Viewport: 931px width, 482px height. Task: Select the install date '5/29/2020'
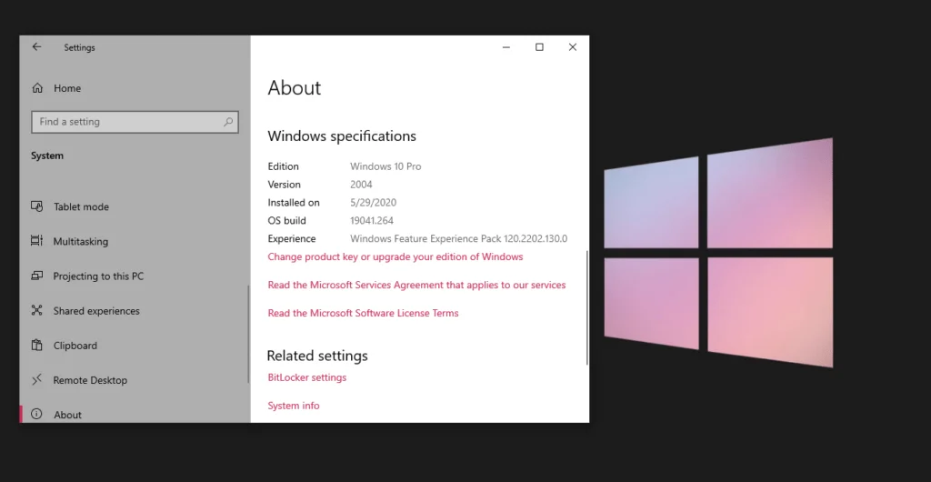point(373,203)
